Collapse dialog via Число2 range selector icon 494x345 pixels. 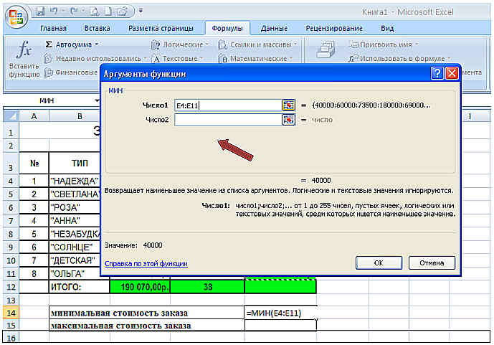(x=288, y=120)
